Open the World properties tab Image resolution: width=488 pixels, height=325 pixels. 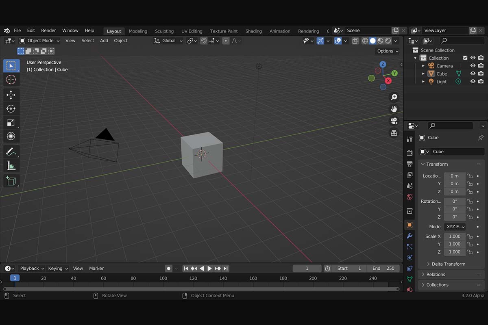pyautogui.click(x=410, y=197)
